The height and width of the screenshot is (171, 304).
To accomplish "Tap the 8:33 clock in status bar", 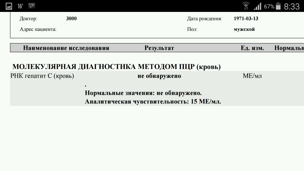I will (292, 6).
